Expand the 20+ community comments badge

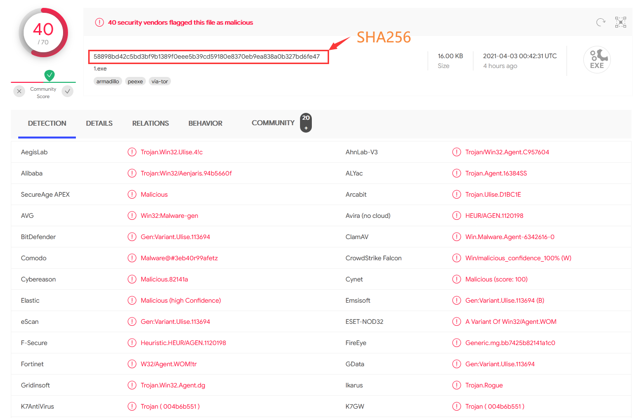[x=306, y=123]
